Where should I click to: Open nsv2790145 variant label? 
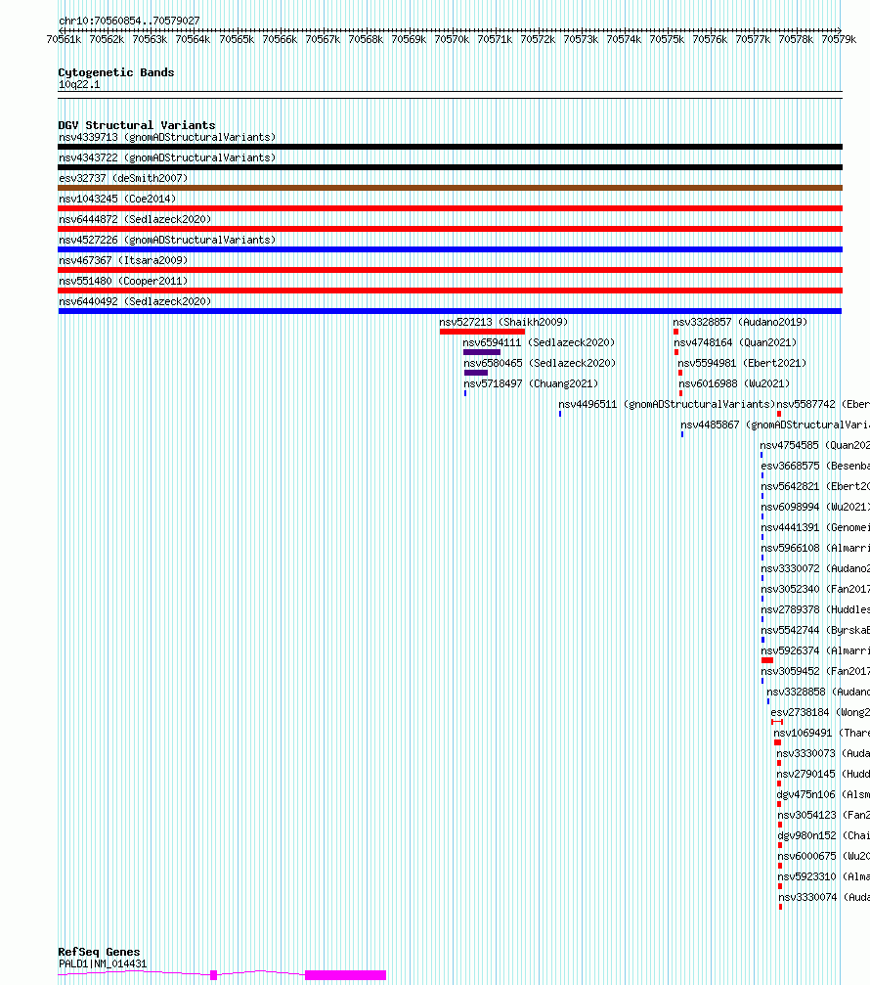[x=823, y=774]
